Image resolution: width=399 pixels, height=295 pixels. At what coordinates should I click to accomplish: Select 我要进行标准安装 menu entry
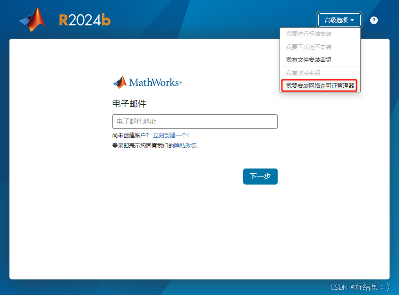320,34
